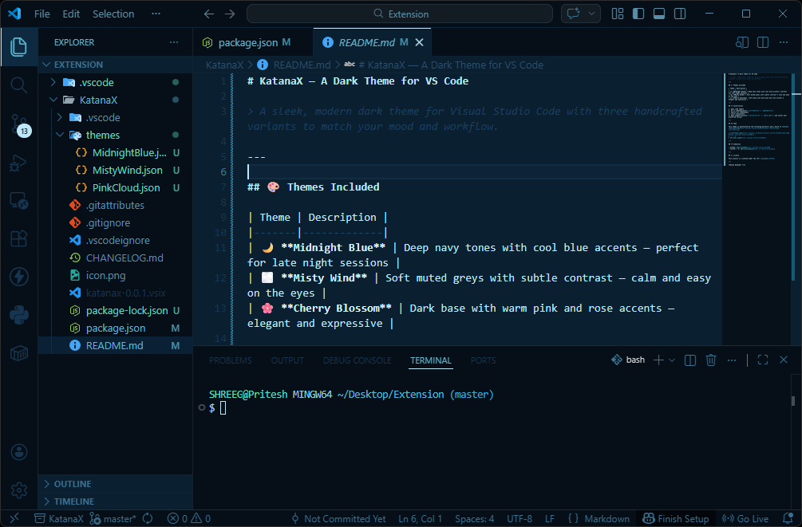Expand the top-level .vscode folder
Viewport: 802px width, 527px height.
click(116, 82)
